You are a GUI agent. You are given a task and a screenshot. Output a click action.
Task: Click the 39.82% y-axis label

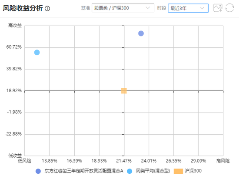pyautogui.click(x=14, y=69)
